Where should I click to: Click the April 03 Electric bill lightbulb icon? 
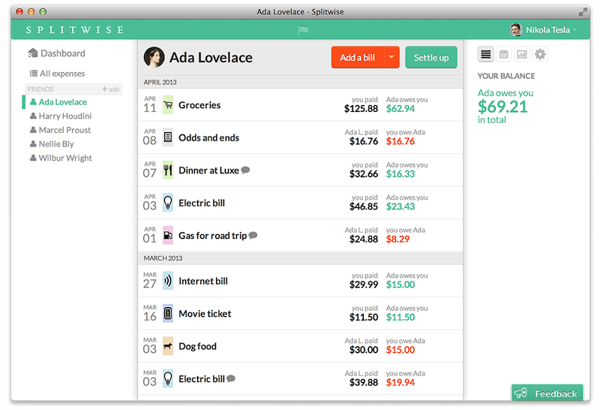167,203
